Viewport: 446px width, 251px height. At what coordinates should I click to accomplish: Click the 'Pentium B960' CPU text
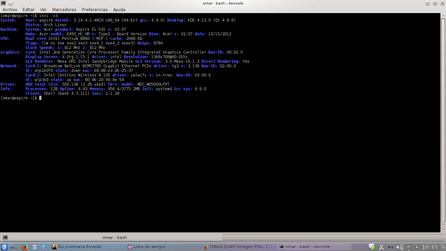(x=76, y=39)
